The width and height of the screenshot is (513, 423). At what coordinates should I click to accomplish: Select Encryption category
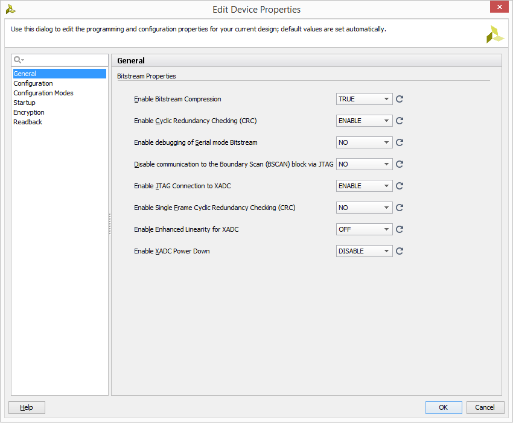(60, 112)
